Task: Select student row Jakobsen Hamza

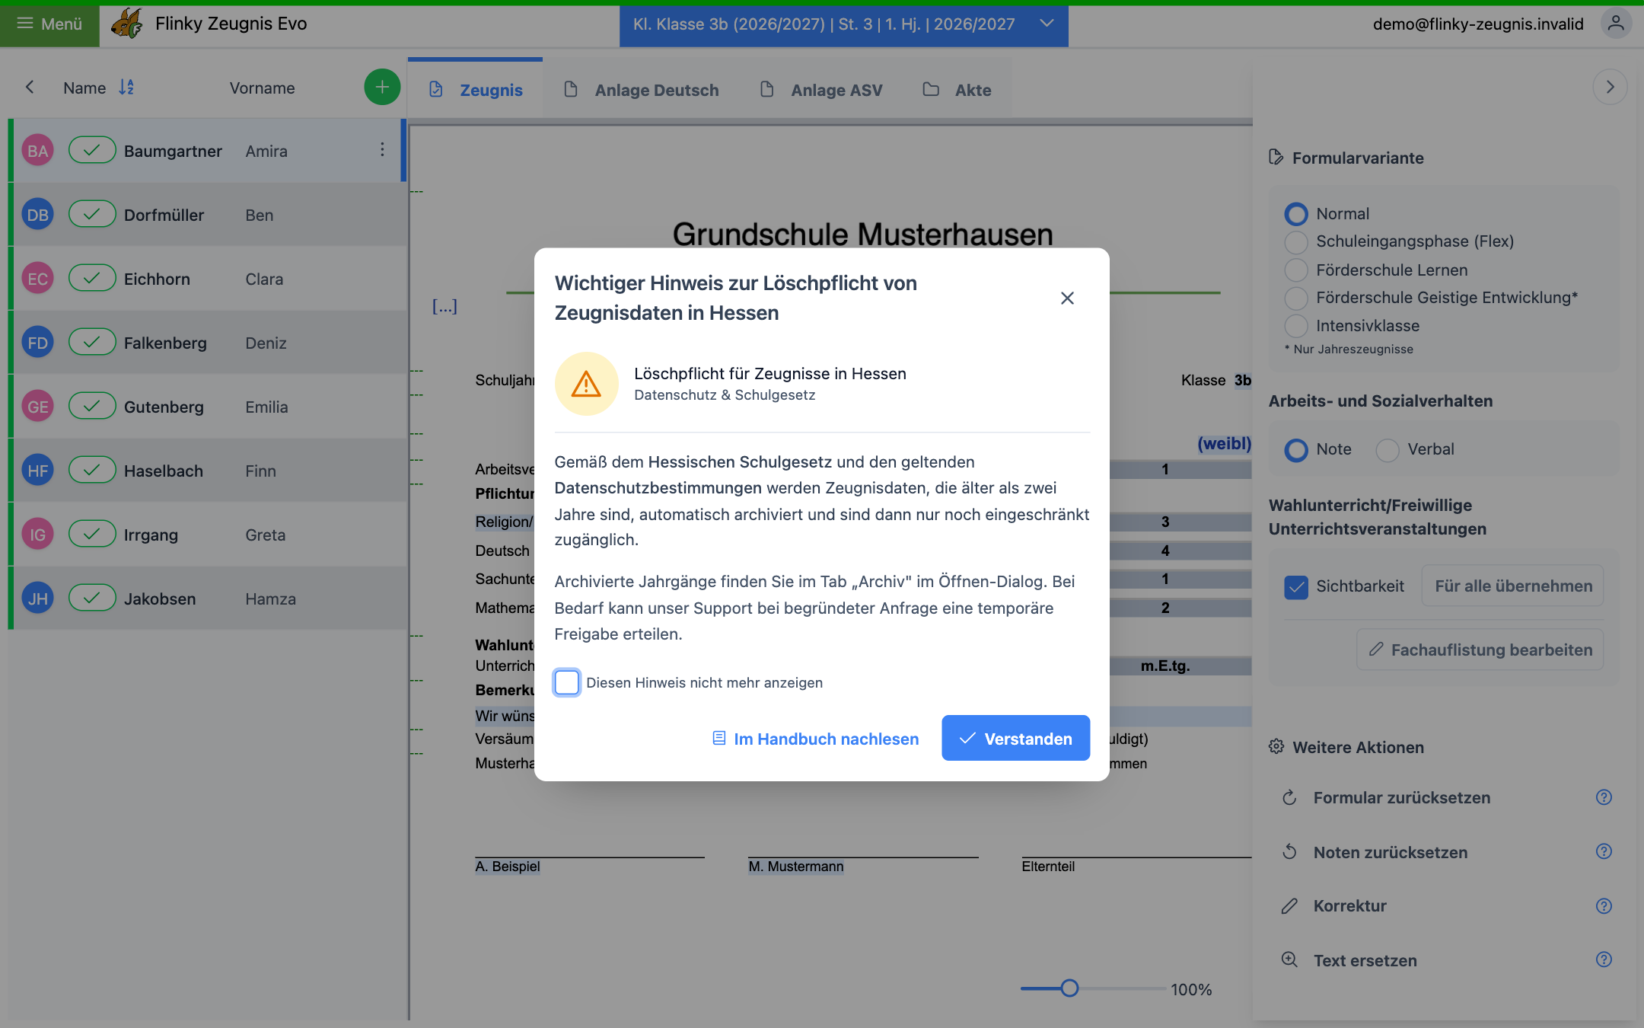Action: pos(209,599)
